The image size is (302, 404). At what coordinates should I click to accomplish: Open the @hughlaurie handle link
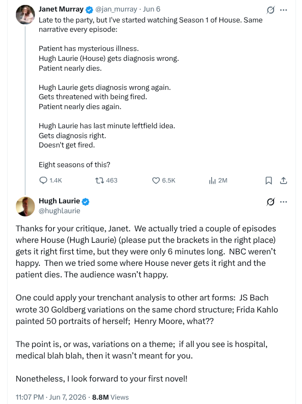[x=60, y=210]
